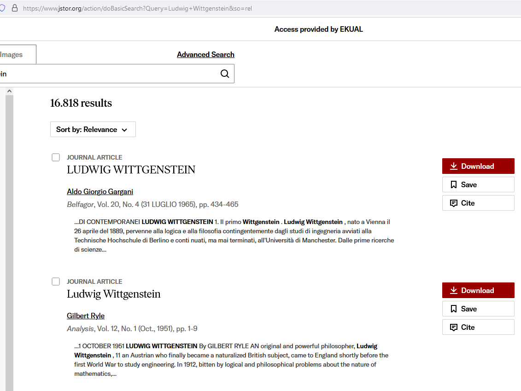
Task: Tick the checkbox for Gilbert Ryle article
Action: [x=56, y=282]
